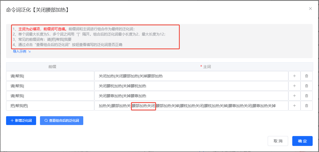Click plus icon in the 加热关 row
Image resolution: width=319 pixels, height=152 pixels.
pos(294,106)
